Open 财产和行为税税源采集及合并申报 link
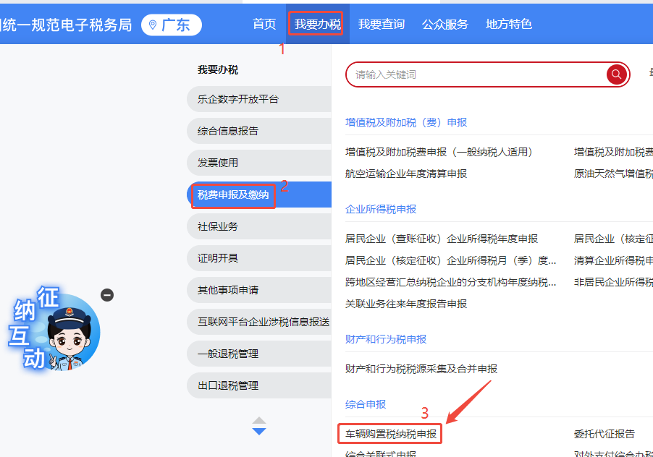This screenshot has height=457, width=653. pos(421,369)
